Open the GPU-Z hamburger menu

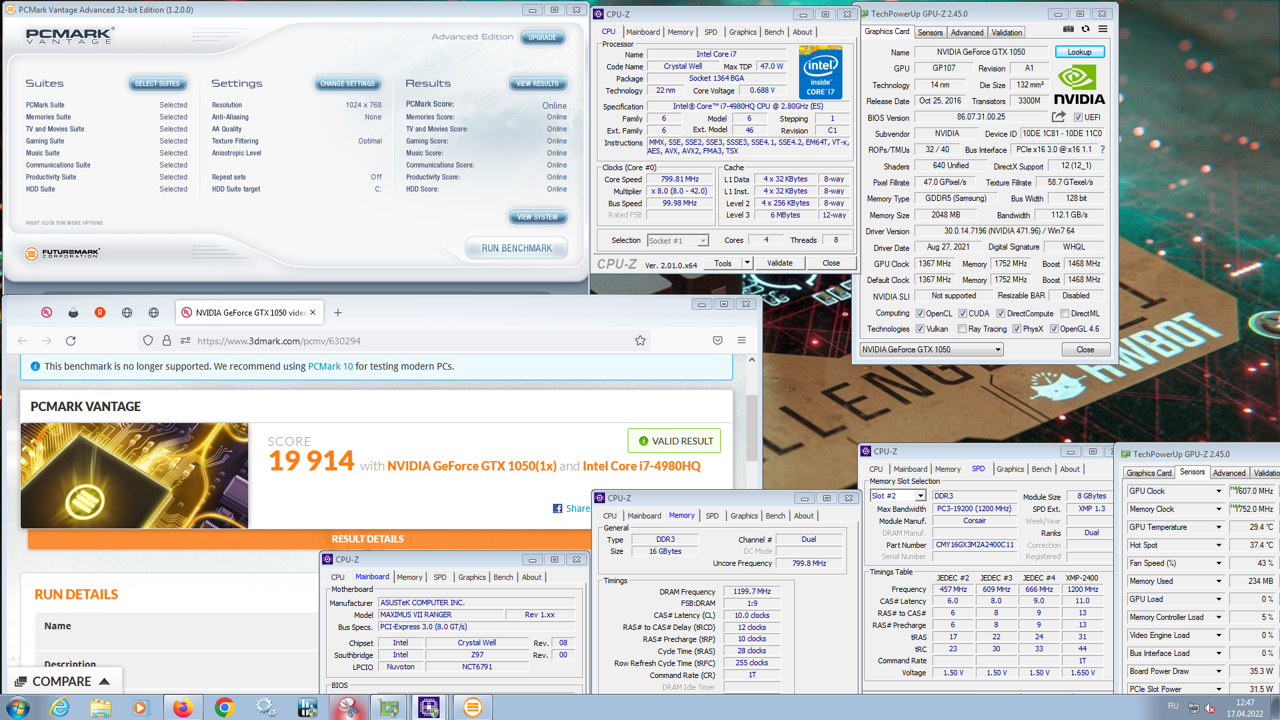click(x=1103, y=29)
